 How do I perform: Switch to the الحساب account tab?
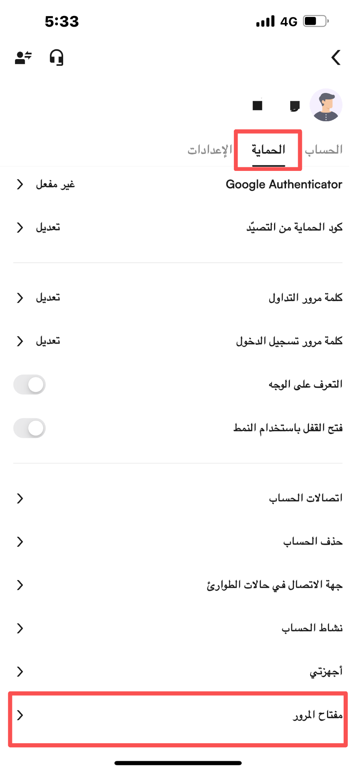(x=324, y=150)
